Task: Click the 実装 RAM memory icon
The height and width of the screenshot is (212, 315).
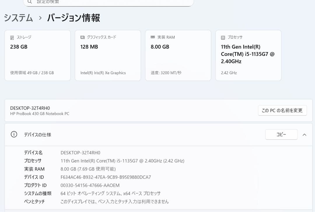Action: 153,37
